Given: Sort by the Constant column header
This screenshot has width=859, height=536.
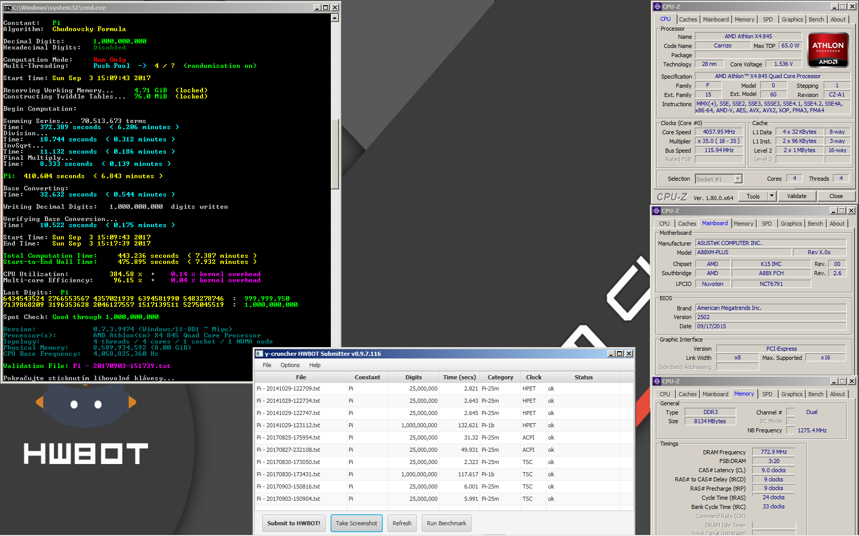Looking at the screenshot, I should [368, 377].
